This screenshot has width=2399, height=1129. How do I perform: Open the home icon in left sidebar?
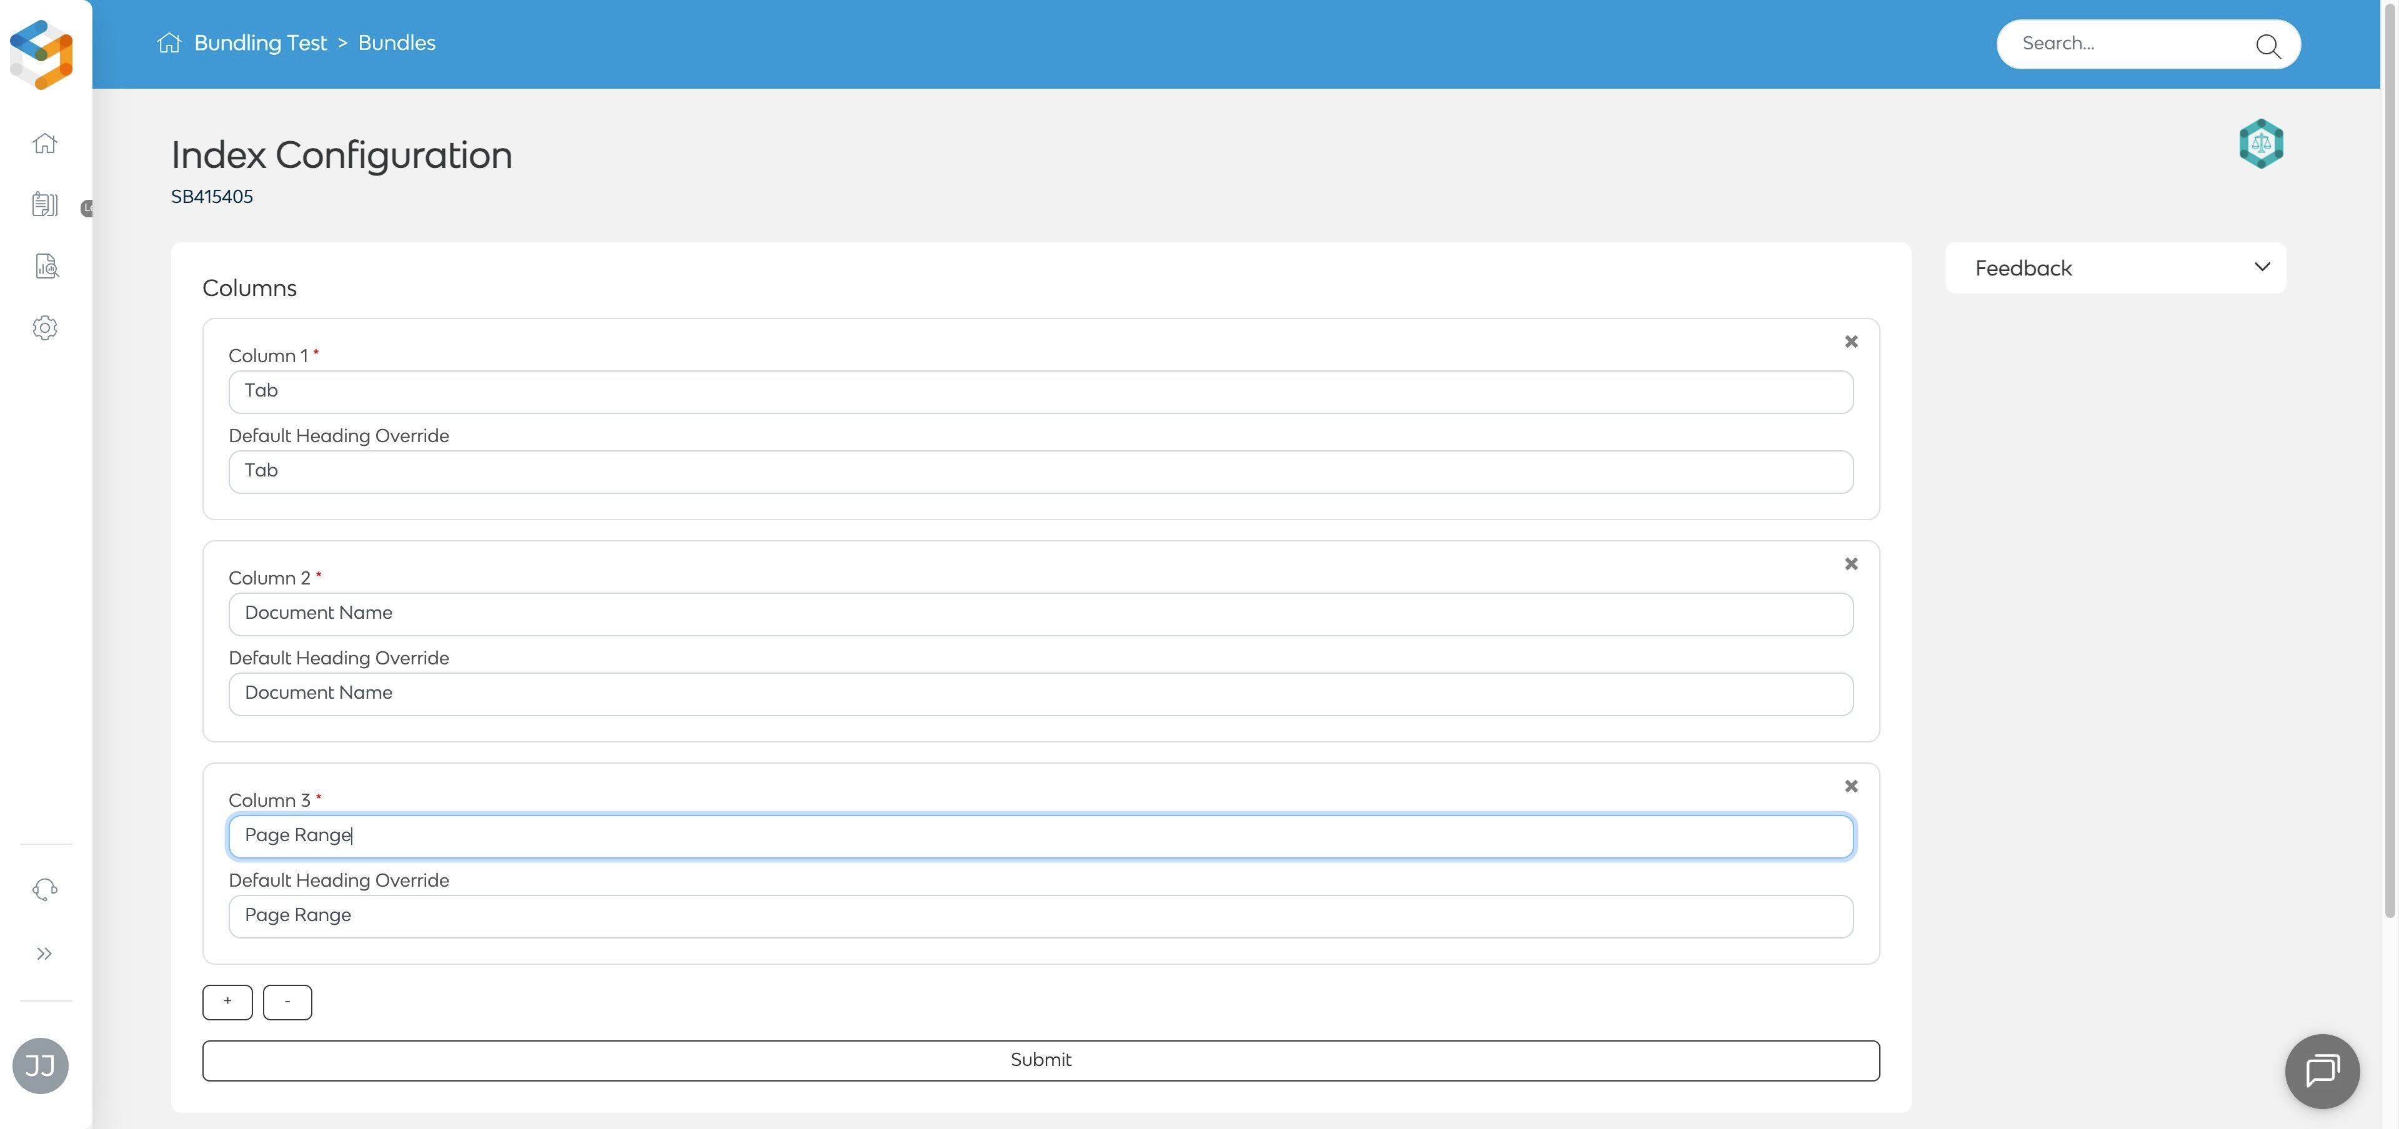coord(45,144)
